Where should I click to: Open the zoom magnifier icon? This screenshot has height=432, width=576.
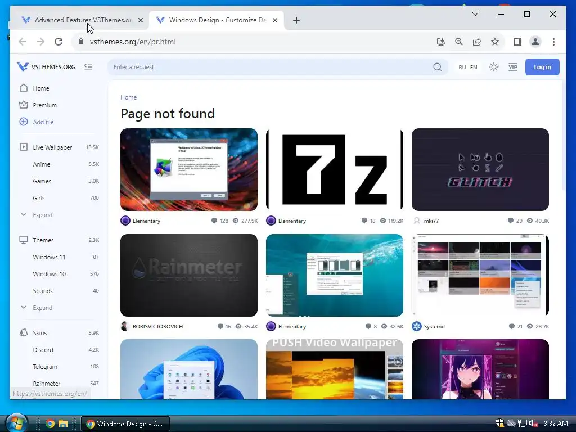(x=459, y=42)
